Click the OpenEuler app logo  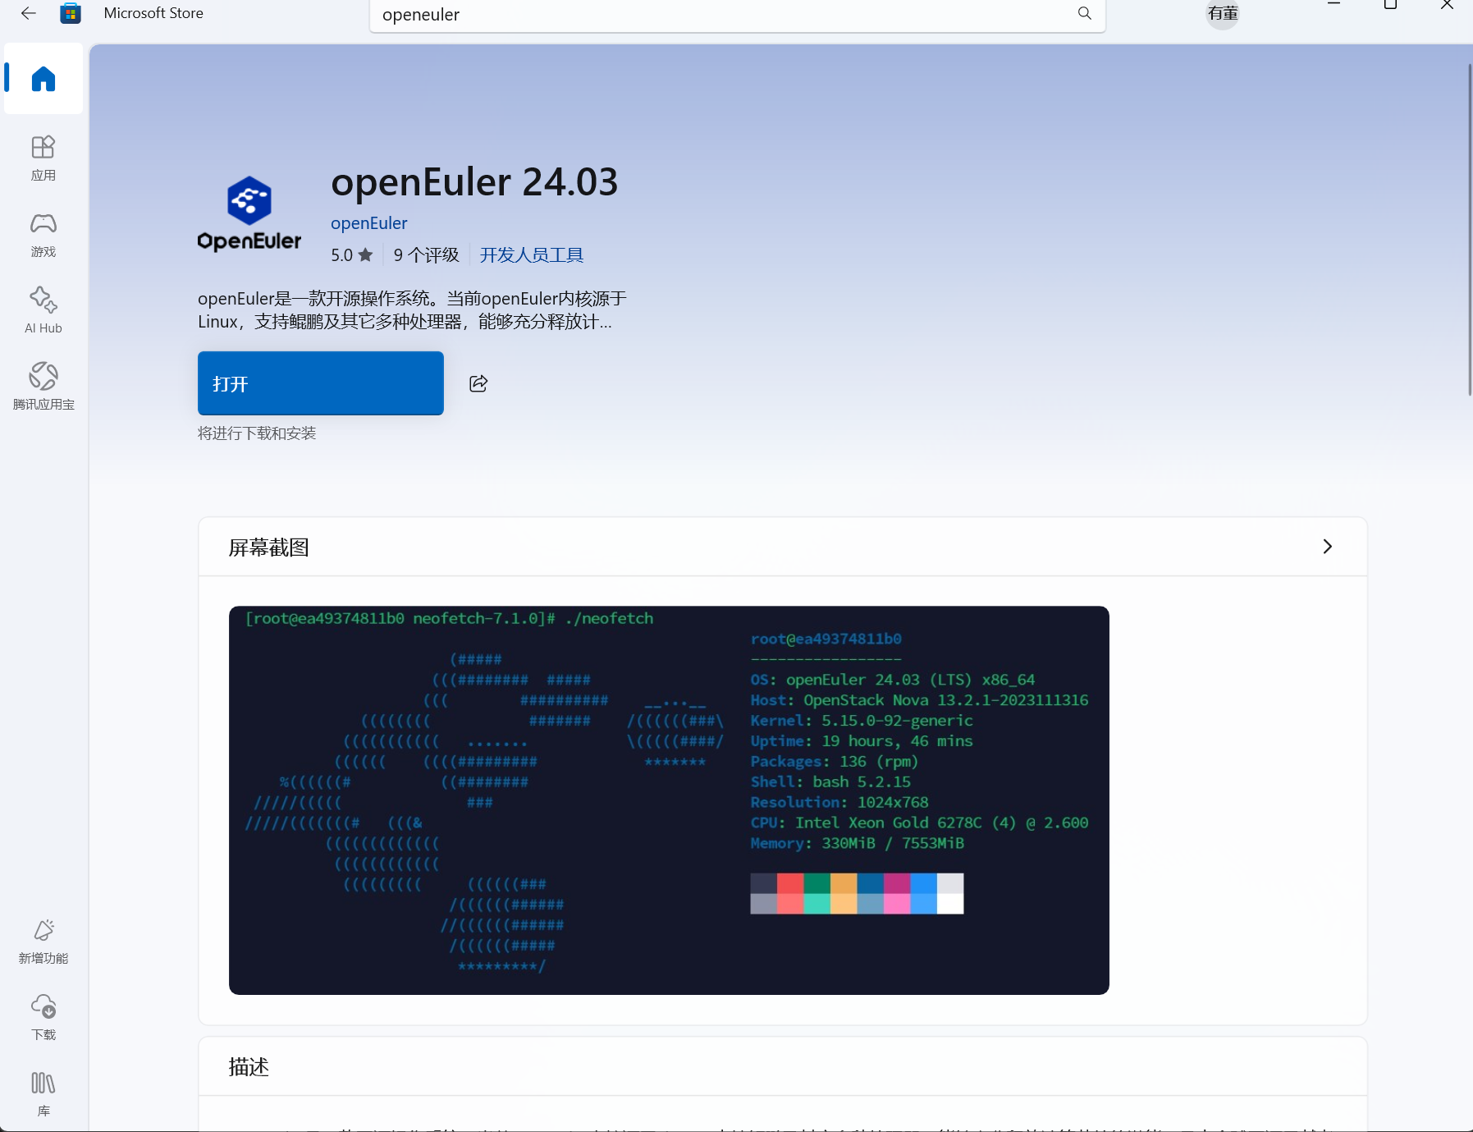(249, 213)
